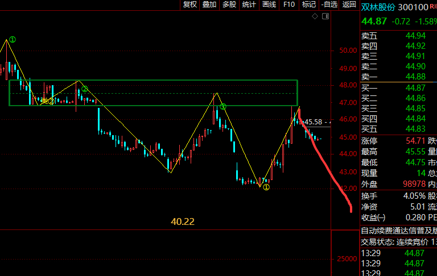Click the 40.22 low price label
Screen dimensions: 437x276
pyautogui.click(x=183, y=221)
